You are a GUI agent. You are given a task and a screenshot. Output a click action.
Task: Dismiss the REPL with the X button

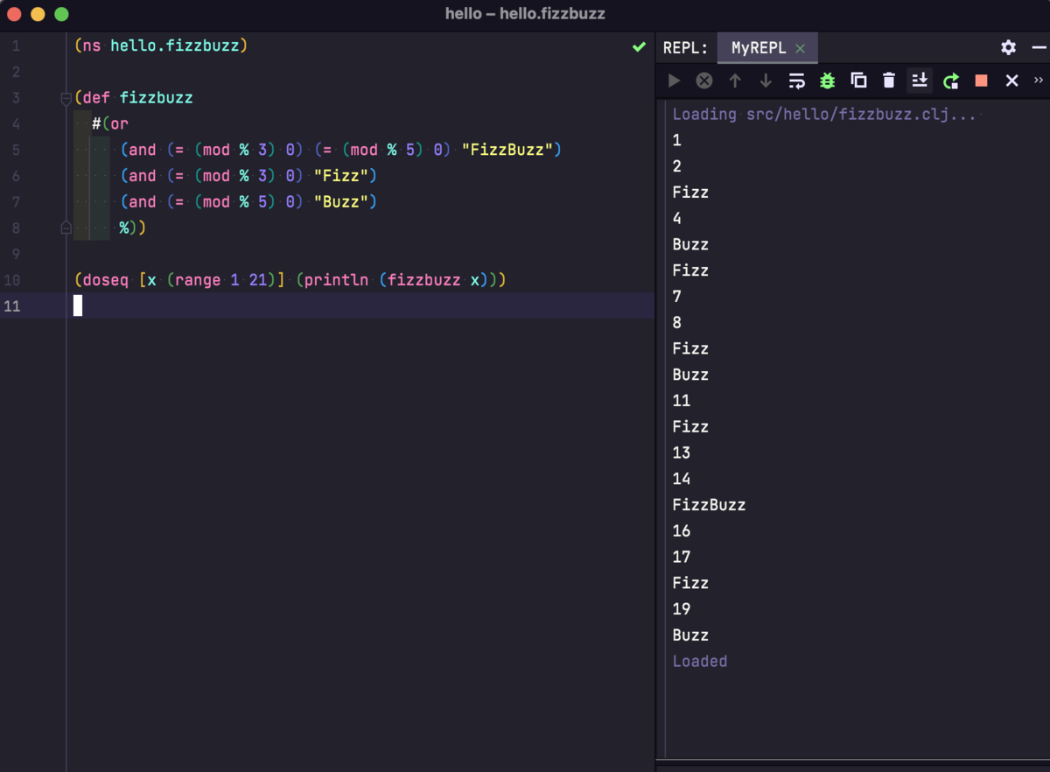(1011, 81)
